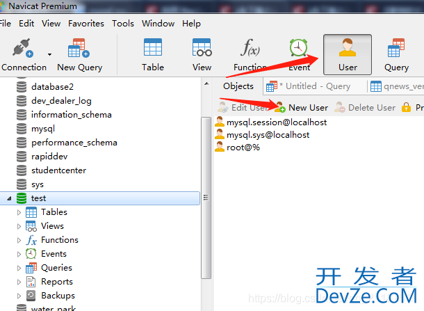Select user mysql.sys@localhost

click(268, 135)
